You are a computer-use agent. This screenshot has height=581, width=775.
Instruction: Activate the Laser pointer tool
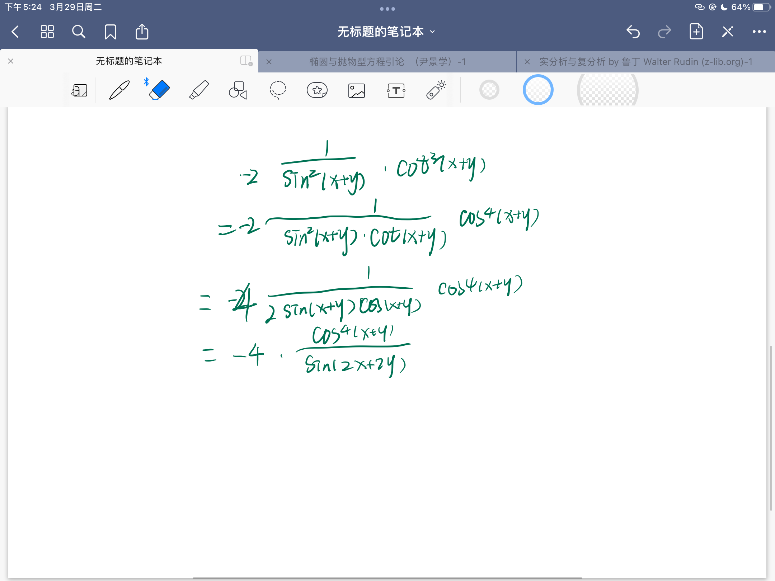point(436,90)
